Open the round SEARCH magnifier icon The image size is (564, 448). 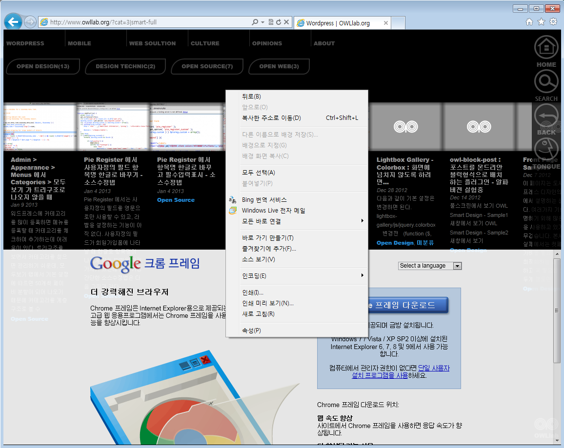click(x=546, y=81)
